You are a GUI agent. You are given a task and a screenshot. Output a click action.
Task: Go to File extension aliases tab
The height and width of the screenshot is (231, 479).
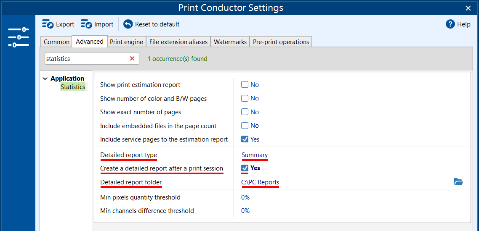178,42
